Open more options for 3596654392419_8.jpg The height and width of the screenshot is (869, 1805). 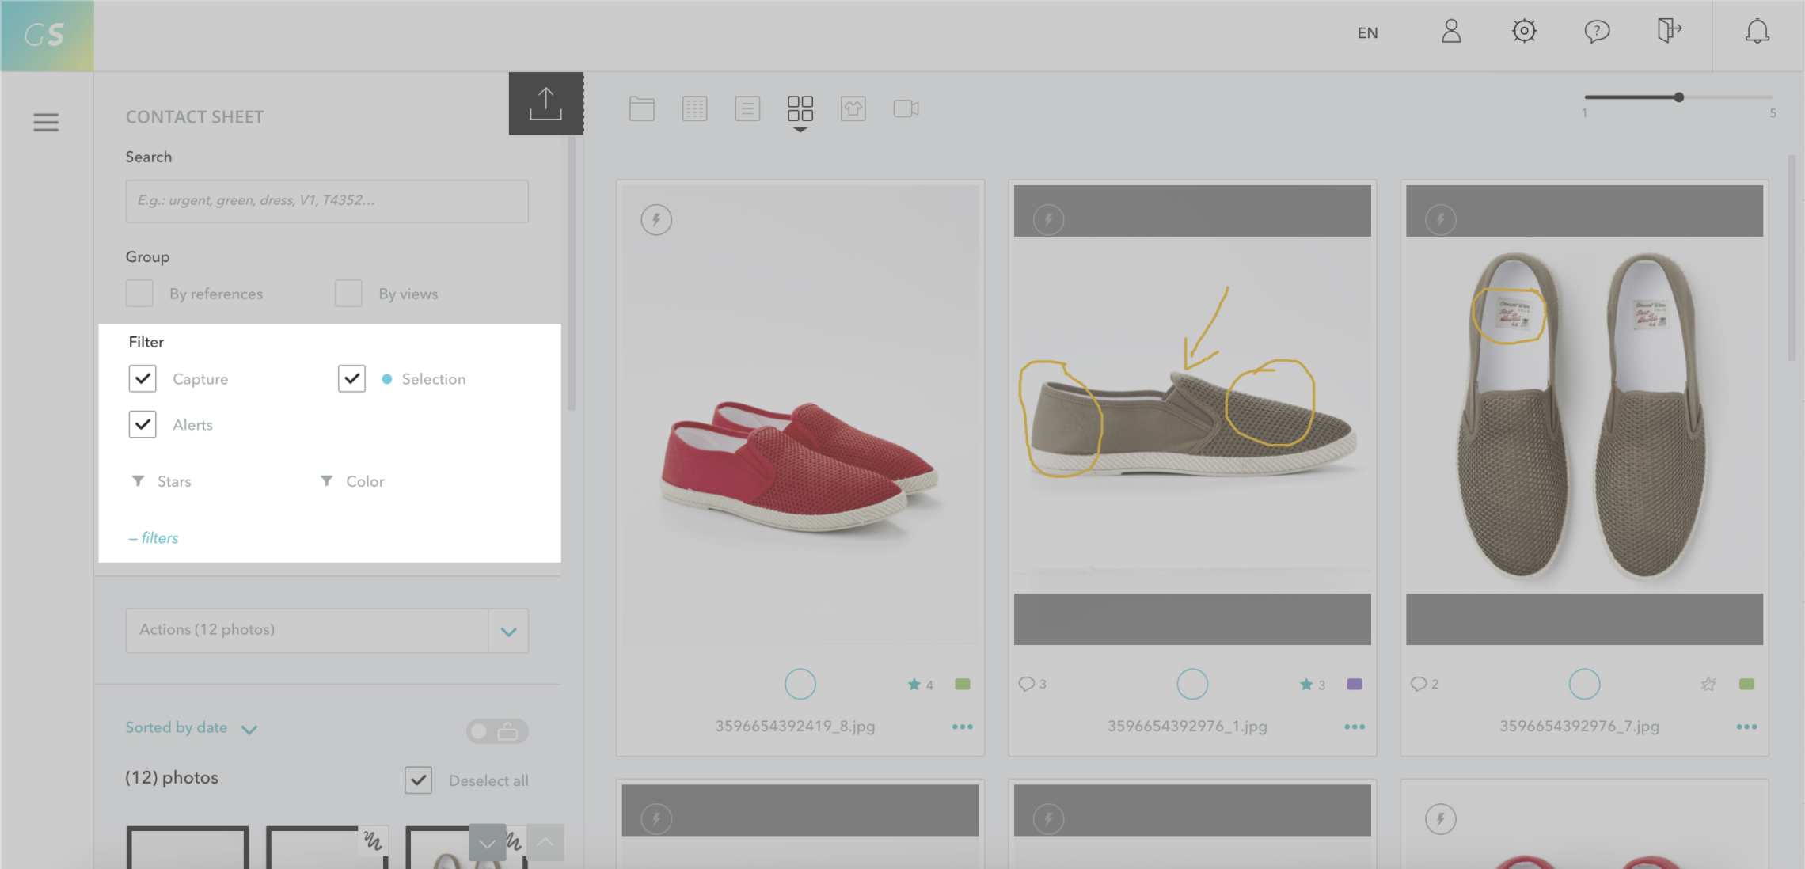962,727
